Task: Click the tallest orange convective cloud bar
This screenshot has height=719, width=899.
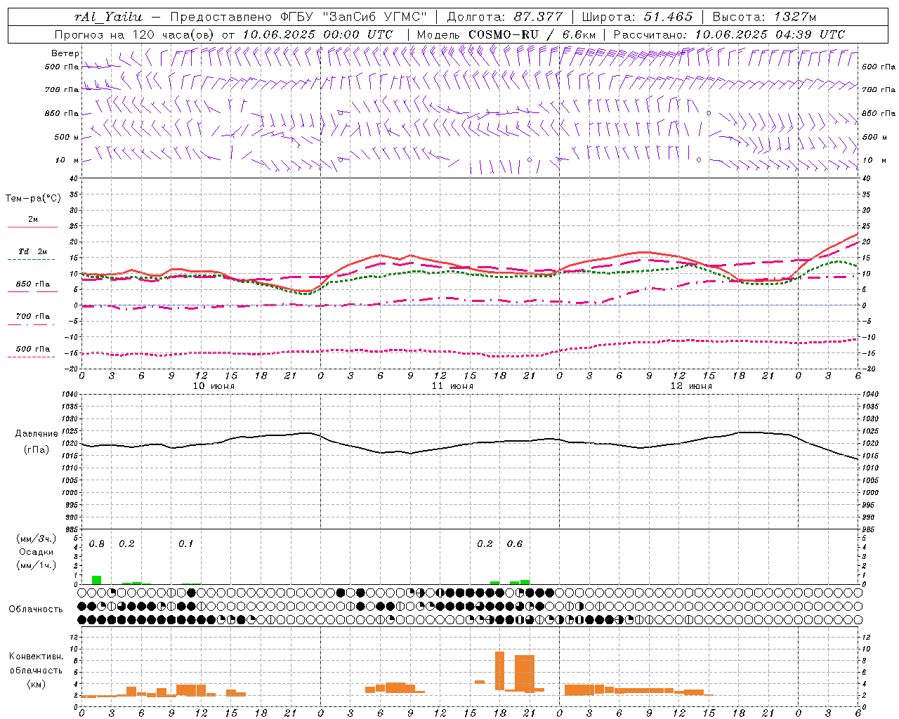Action: (x=500, y=671)
